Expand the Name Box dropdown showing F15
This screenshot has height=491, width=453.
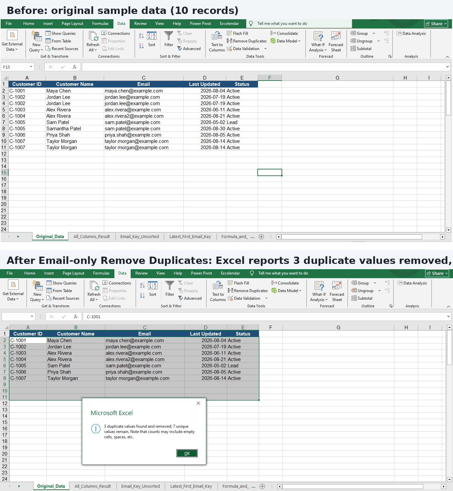pos(31,67)
